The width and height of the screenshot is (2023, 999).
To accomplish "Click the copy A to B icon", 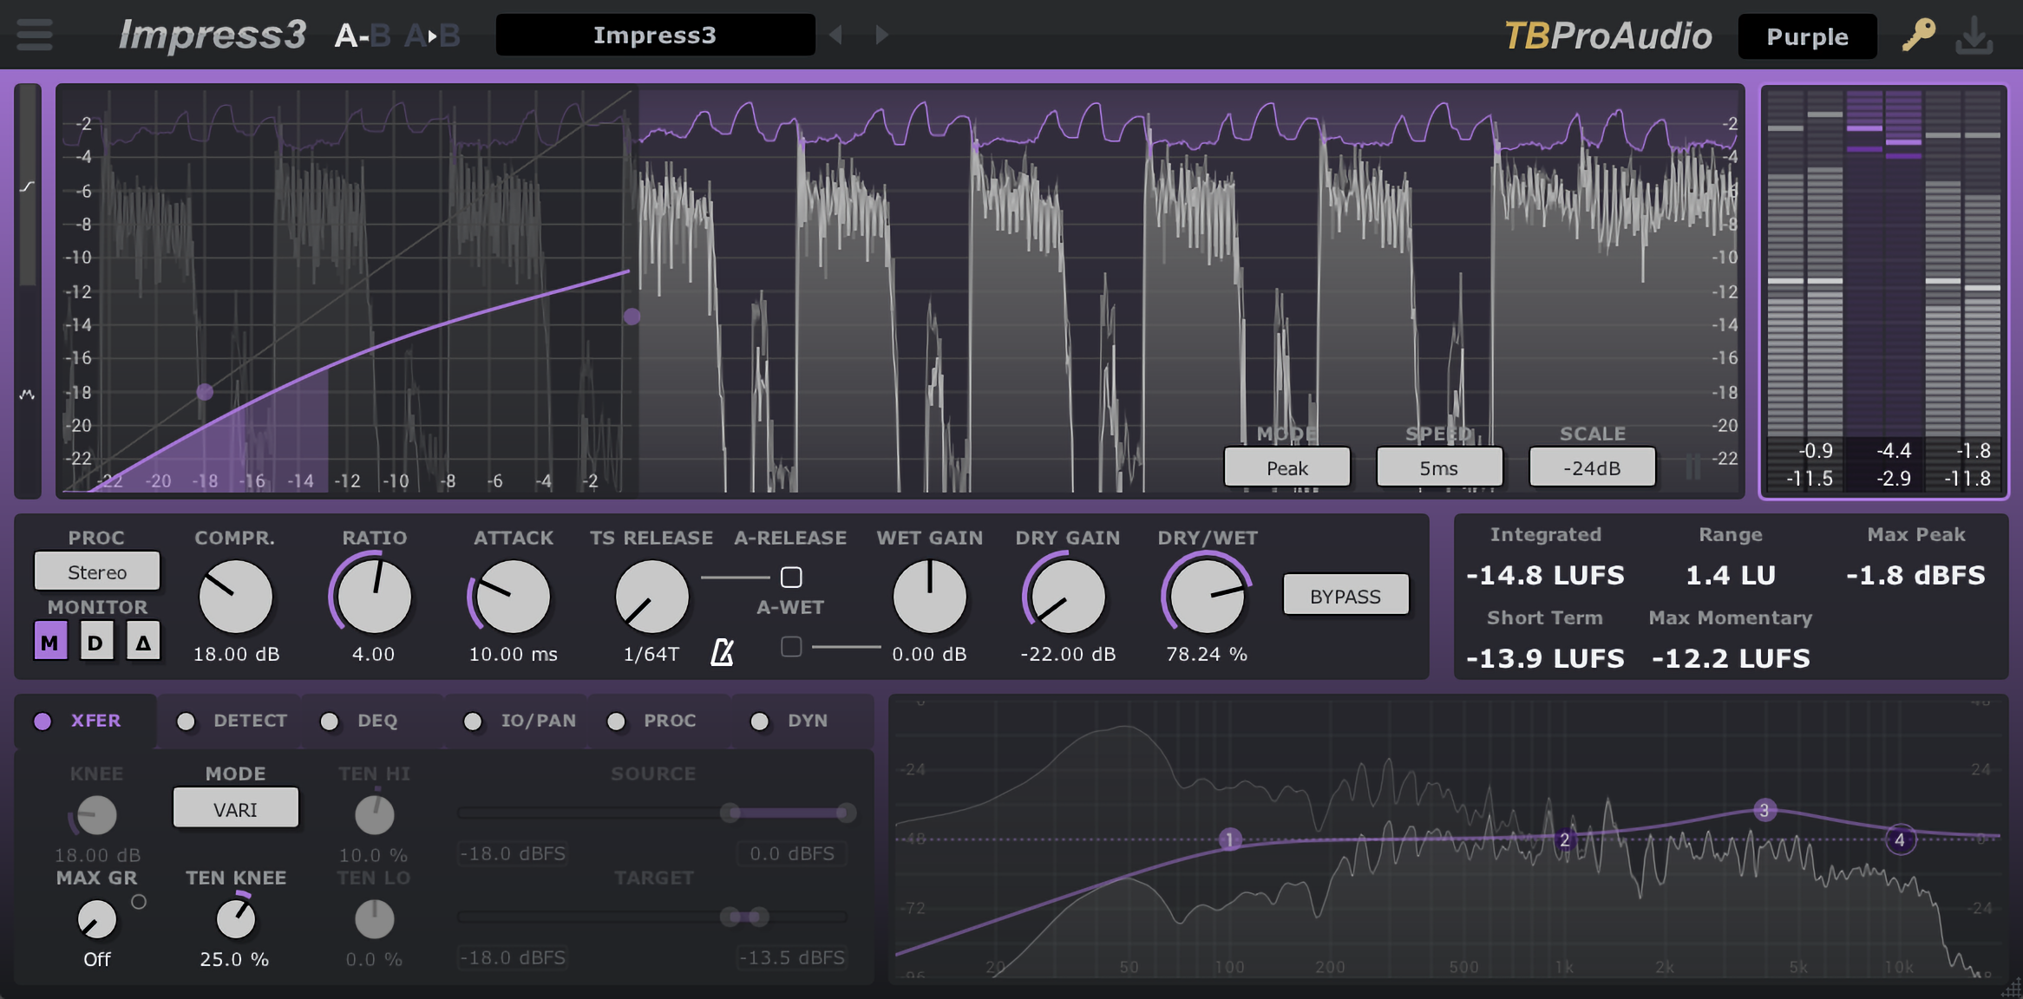I will click(432, 36).
